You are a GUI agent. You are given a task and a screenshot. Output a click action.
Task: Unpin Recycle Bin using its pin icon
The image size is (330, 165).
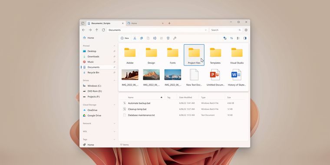(115, 73)
